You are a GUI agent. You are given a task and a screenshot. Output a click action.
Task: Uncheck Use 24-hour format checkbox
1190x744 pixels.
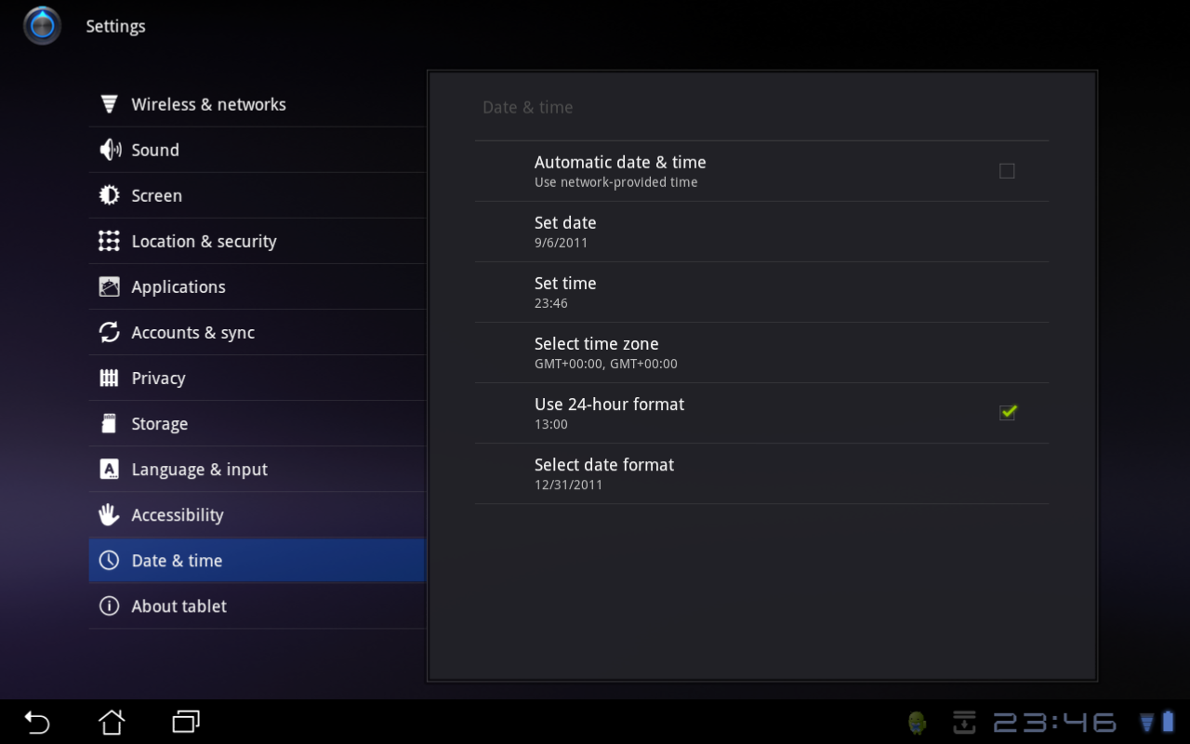(x=1007, y=412)
